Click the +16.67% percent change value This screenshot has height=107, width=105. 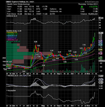94,7
